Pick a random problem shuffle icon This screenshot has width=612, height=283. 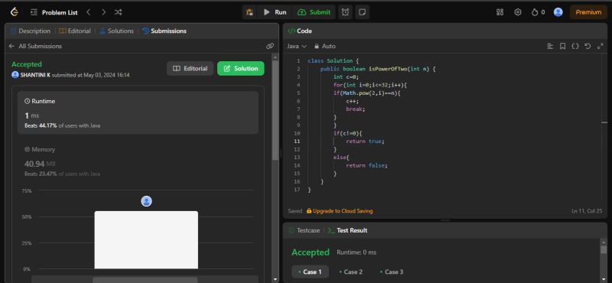[x=119, y=12]
